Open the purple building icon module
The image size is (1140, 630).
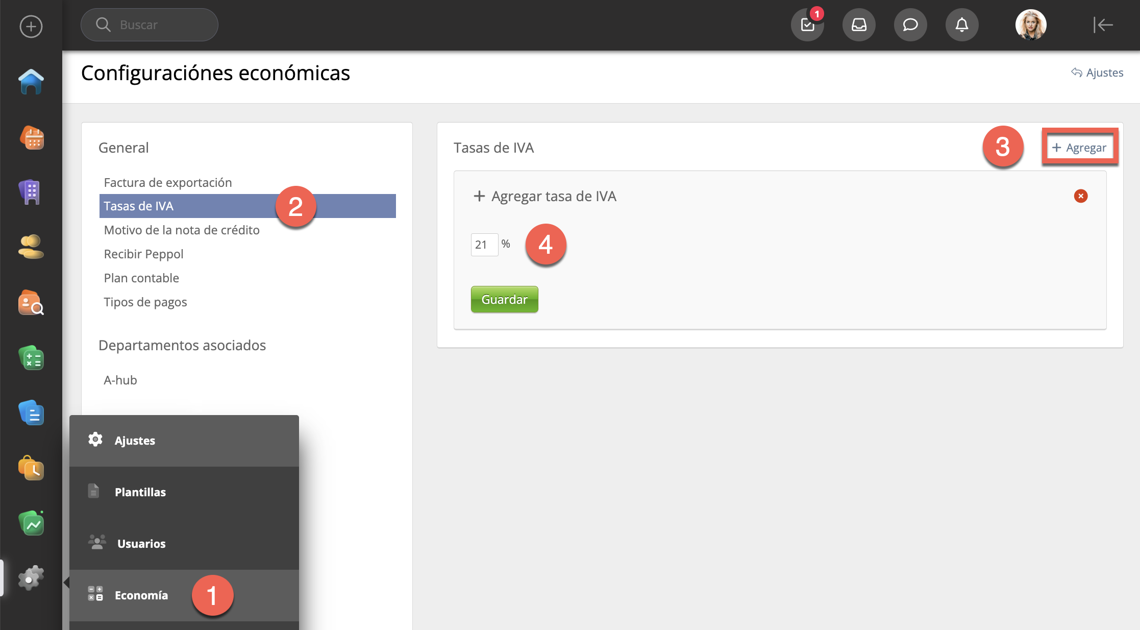click(x=31, y=192)
